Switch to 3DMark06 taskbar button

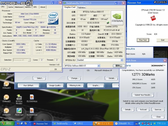tap(123, 124)
